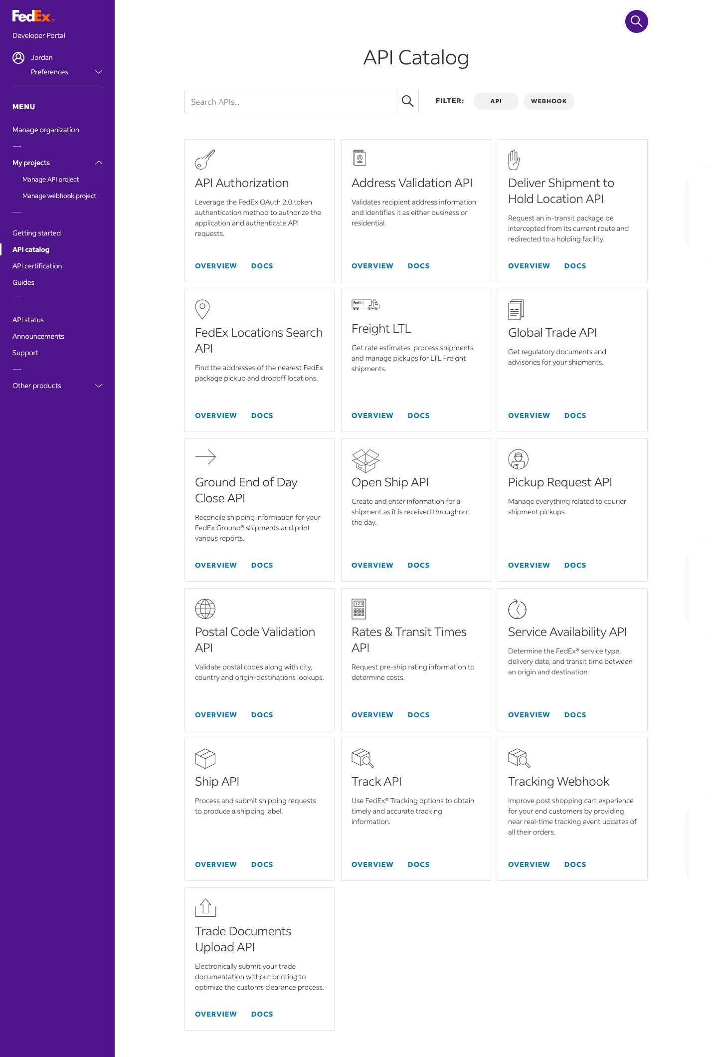Open Guides in the sidebar
Screen dimensions: 718x1057
[23, 282]
